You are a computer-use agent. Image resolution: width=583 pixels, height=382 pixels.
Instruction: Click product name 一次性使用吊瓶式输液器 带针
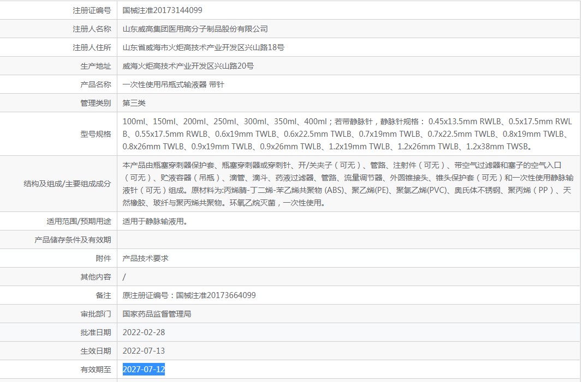pyautogui.click(x=173, y=84)
